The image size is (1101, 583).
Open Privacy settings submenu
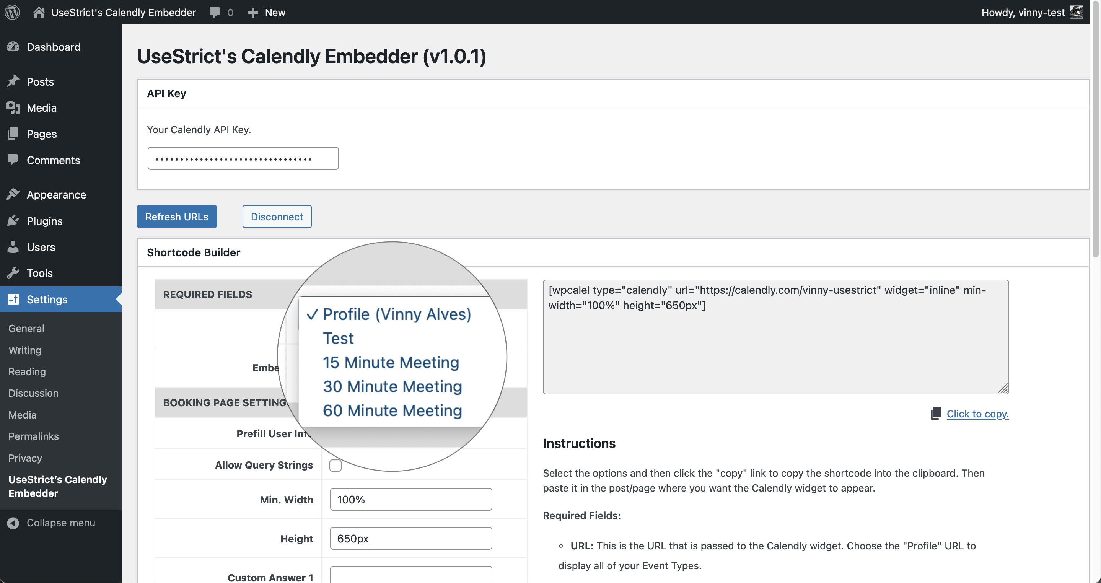[x=25, y=458]
